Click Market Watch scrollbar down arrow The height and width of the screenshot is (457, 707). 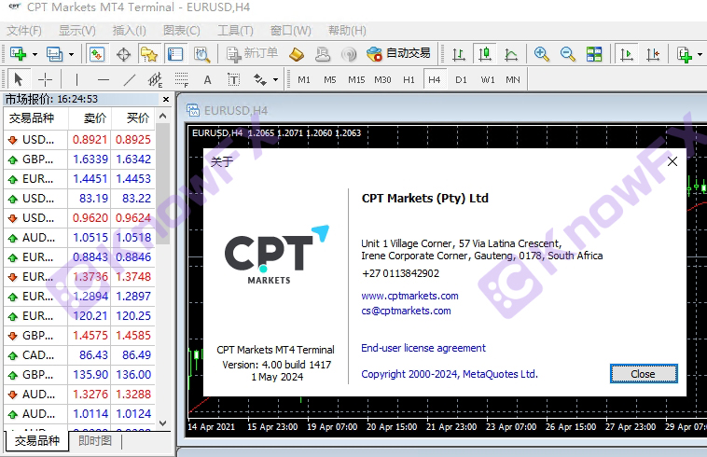(x=163, y=423)
